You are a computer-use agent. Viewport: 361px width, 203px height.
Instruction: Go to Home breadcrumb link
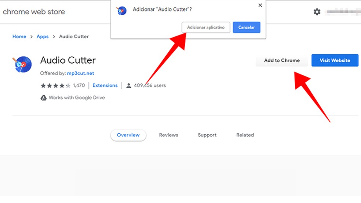point(19,36)
